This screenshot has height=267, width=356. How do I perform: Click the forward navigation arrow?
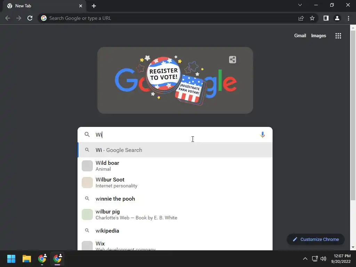tap(19, 18)
